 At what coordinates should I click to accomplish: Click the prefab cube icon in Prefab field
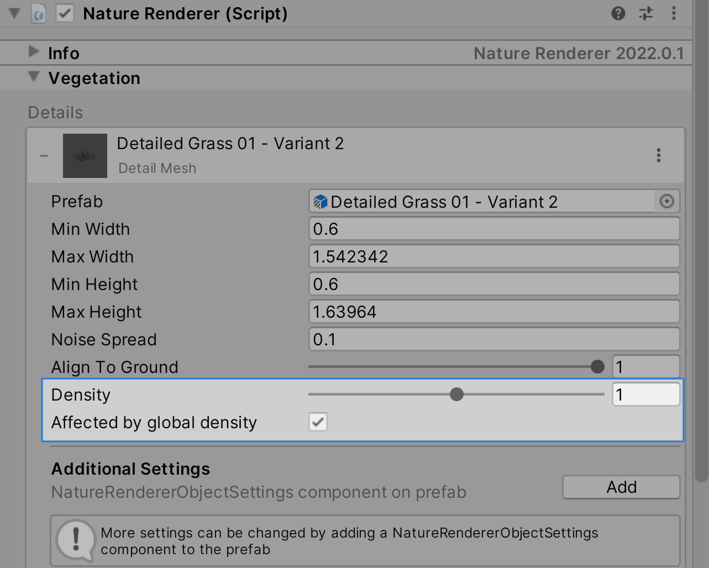[321, 202]
